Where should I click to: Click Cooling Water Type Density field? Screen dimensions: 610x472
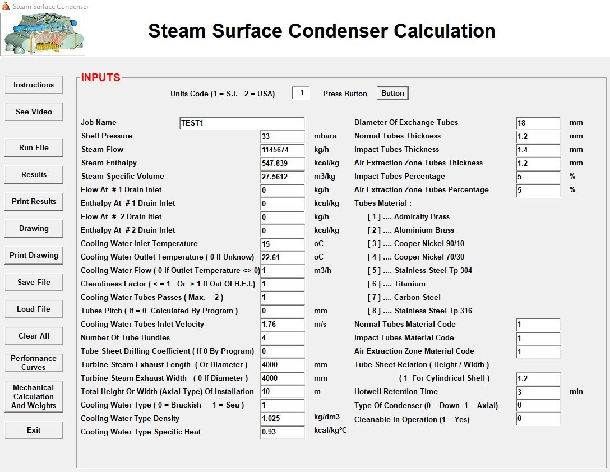pos(283,419)
